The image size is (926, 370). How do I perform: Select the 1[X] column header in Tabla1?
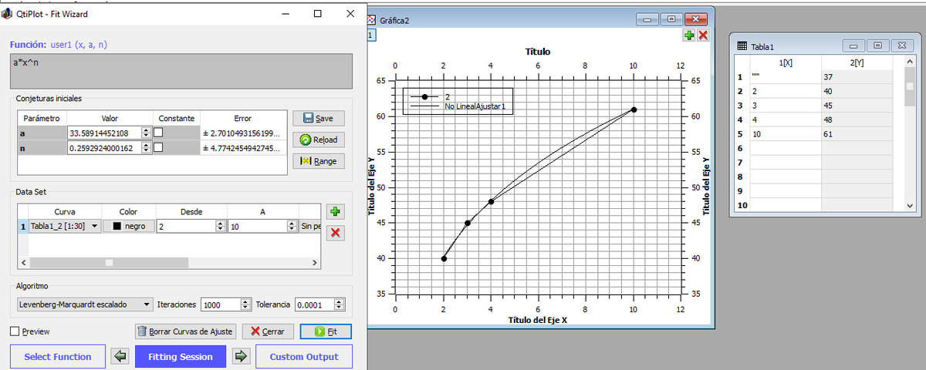(x=786, y=62)
